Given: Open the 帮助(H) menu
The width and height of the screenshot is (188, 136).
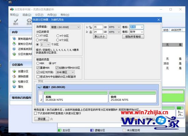Looking at the screenshot, I should 65,15.
